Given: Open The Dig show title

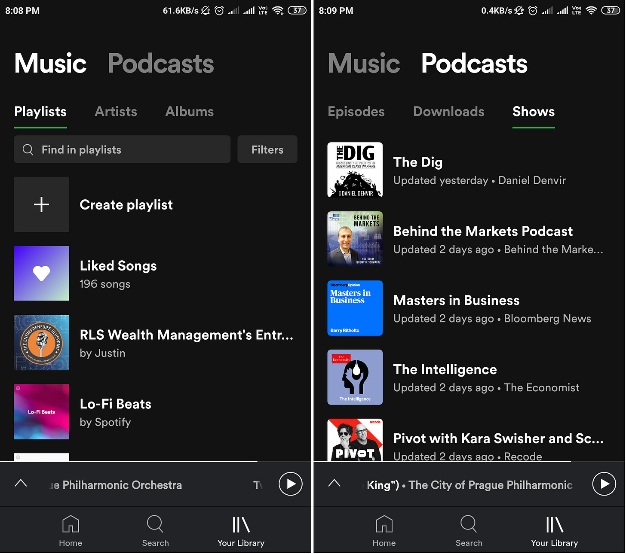Looking at the screenshot, I should (418, 162).
